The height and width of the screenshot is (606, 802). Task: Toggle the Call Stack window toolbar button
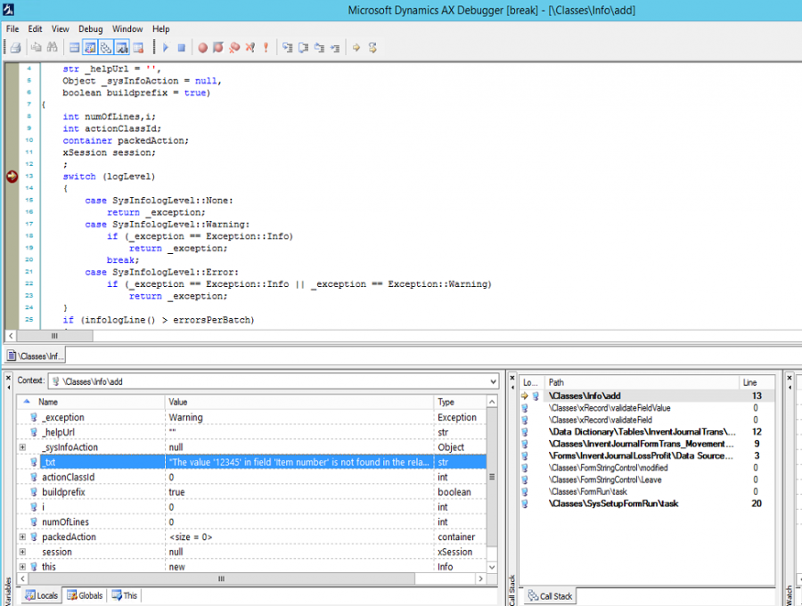105,47
